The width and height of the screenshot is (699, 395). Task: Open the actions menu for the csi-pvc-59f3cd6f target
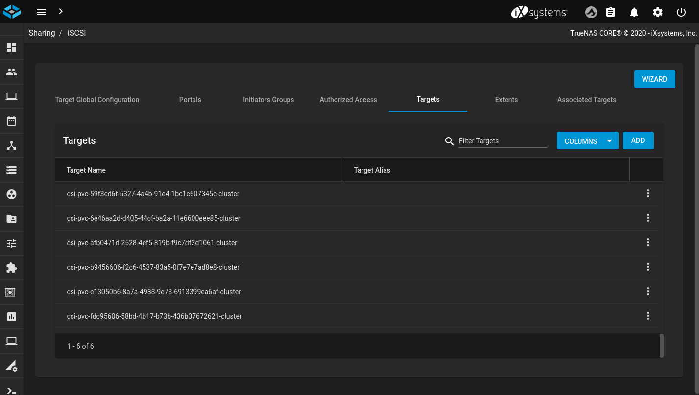[648, 194]
